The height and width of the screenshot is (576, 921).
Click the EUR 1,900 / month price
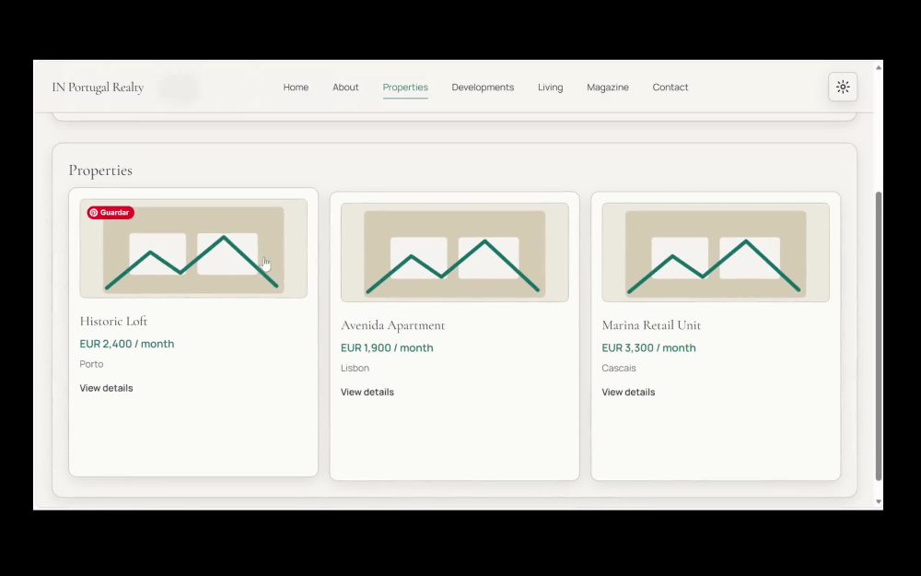pos(387,348)
